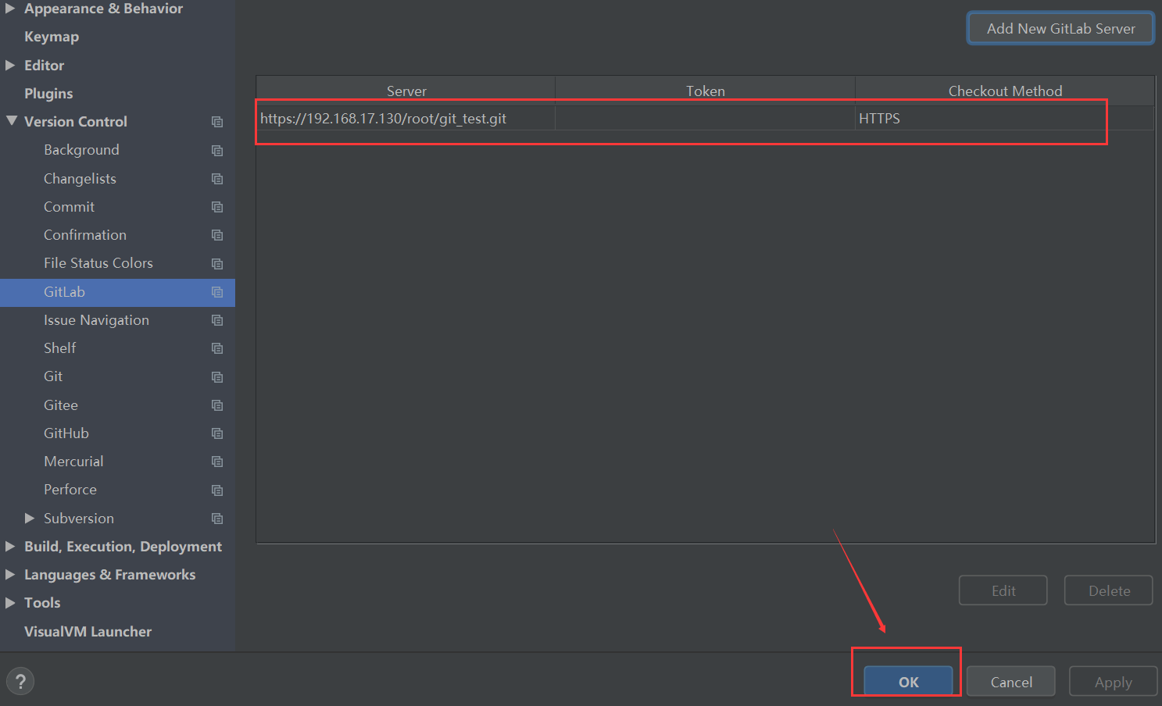Viewport: 1162px width, 706px height.
Task: Expand the Tools section
Action: 10,603
